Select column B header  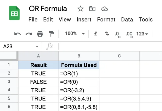79,56
